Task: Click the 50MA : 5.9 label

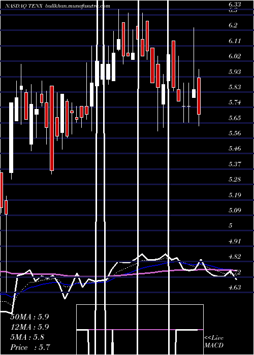Action: [29, 317]
